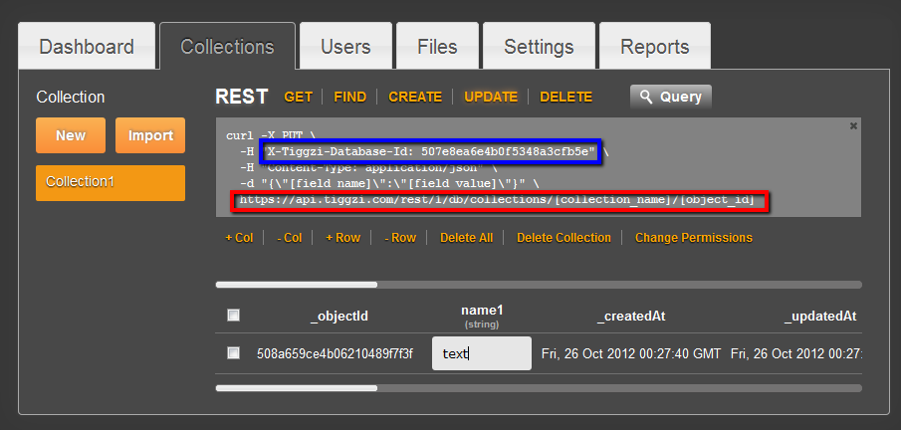Show the CREATE REST example

pos(415,97)
